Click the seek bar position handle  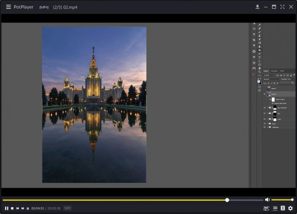click(227, 200)
